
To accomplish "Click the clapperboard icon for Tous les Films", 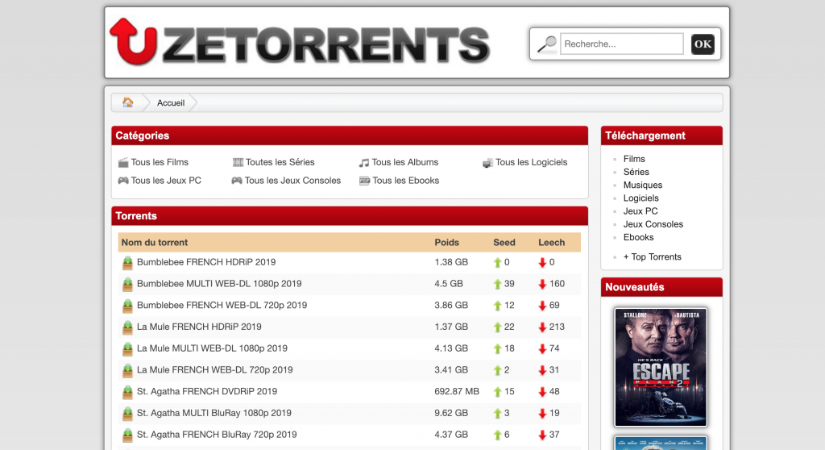I will [x=123, y=162].
